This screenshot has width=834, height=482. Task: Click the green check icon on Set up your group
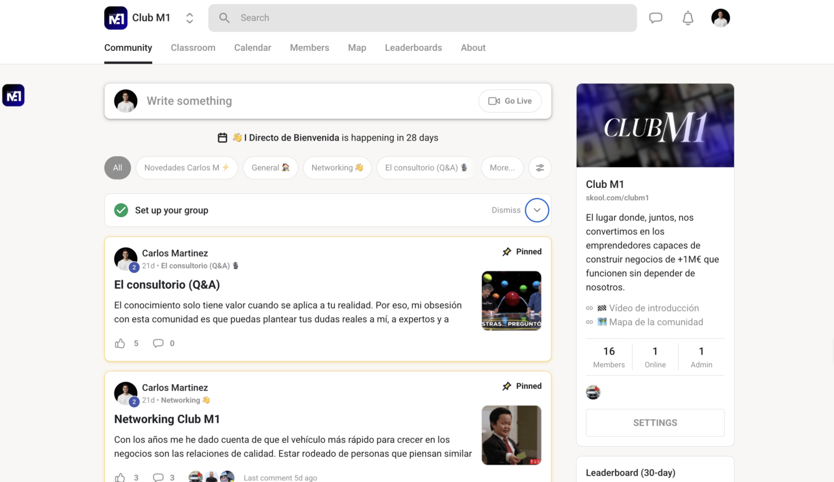pyautogui.click(x=121, y=210)
